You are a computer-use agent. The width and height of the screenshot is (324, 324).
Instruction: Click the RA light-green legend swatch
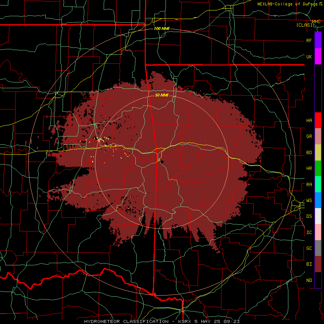click(x=318, y=184)
